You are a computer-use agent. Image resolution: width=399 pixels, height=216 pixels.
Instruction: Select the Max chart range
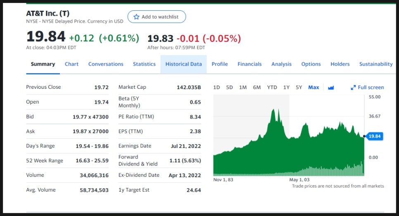313,88
